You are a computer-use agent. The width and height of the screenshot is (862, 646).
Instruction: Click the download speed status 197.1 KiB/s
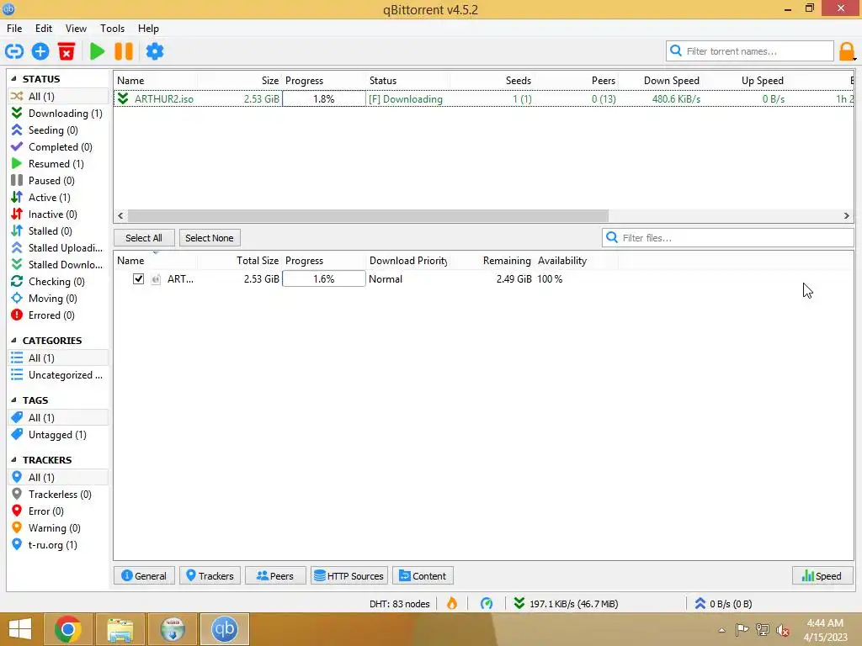tap(567, 604)
